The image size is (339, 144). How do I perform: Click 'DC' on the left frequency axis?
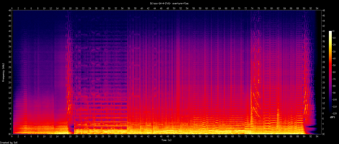tap(10, 134)
